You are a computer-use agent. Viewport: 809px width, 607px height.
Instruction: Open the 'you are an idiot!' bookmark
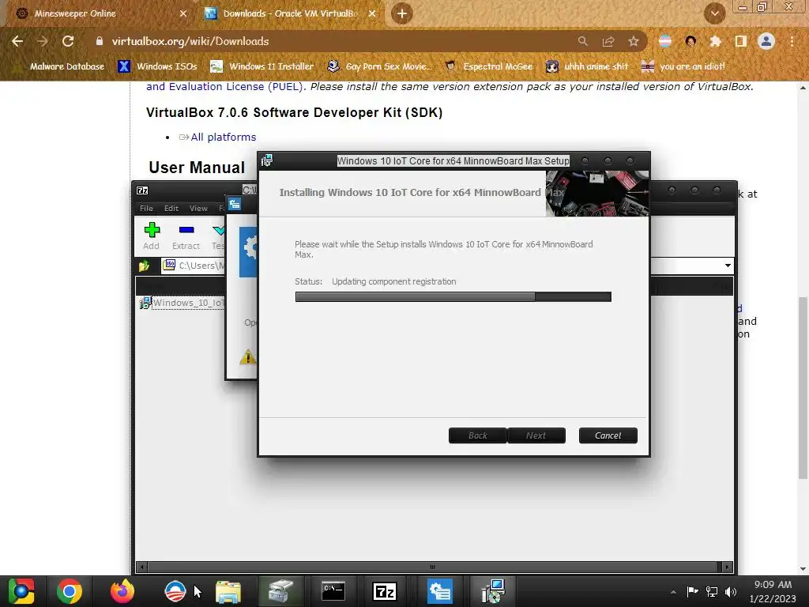point(683,66)
